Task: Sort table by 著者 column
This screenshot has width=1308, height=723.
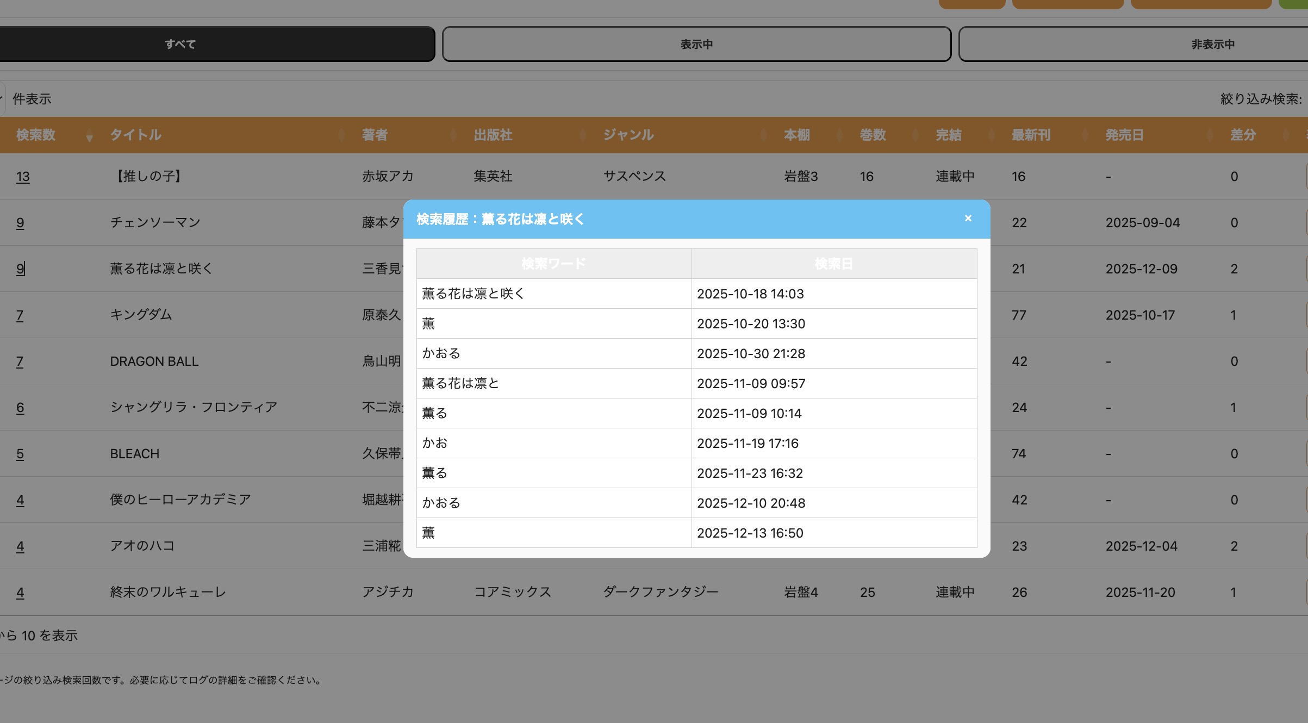Action: (x=375, y=135)
